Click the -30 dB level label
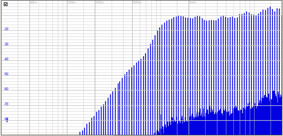 click(x=6, y=44)
